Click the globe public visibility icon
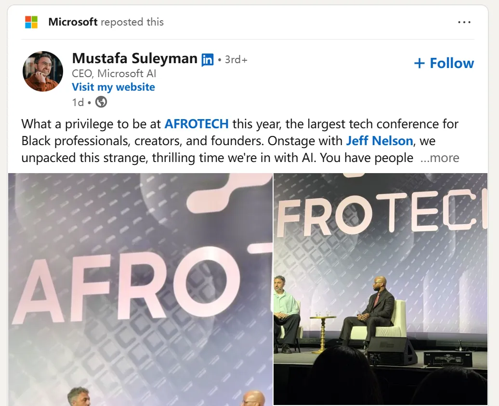This screenshot has height=406, width=499. [101, 102]
